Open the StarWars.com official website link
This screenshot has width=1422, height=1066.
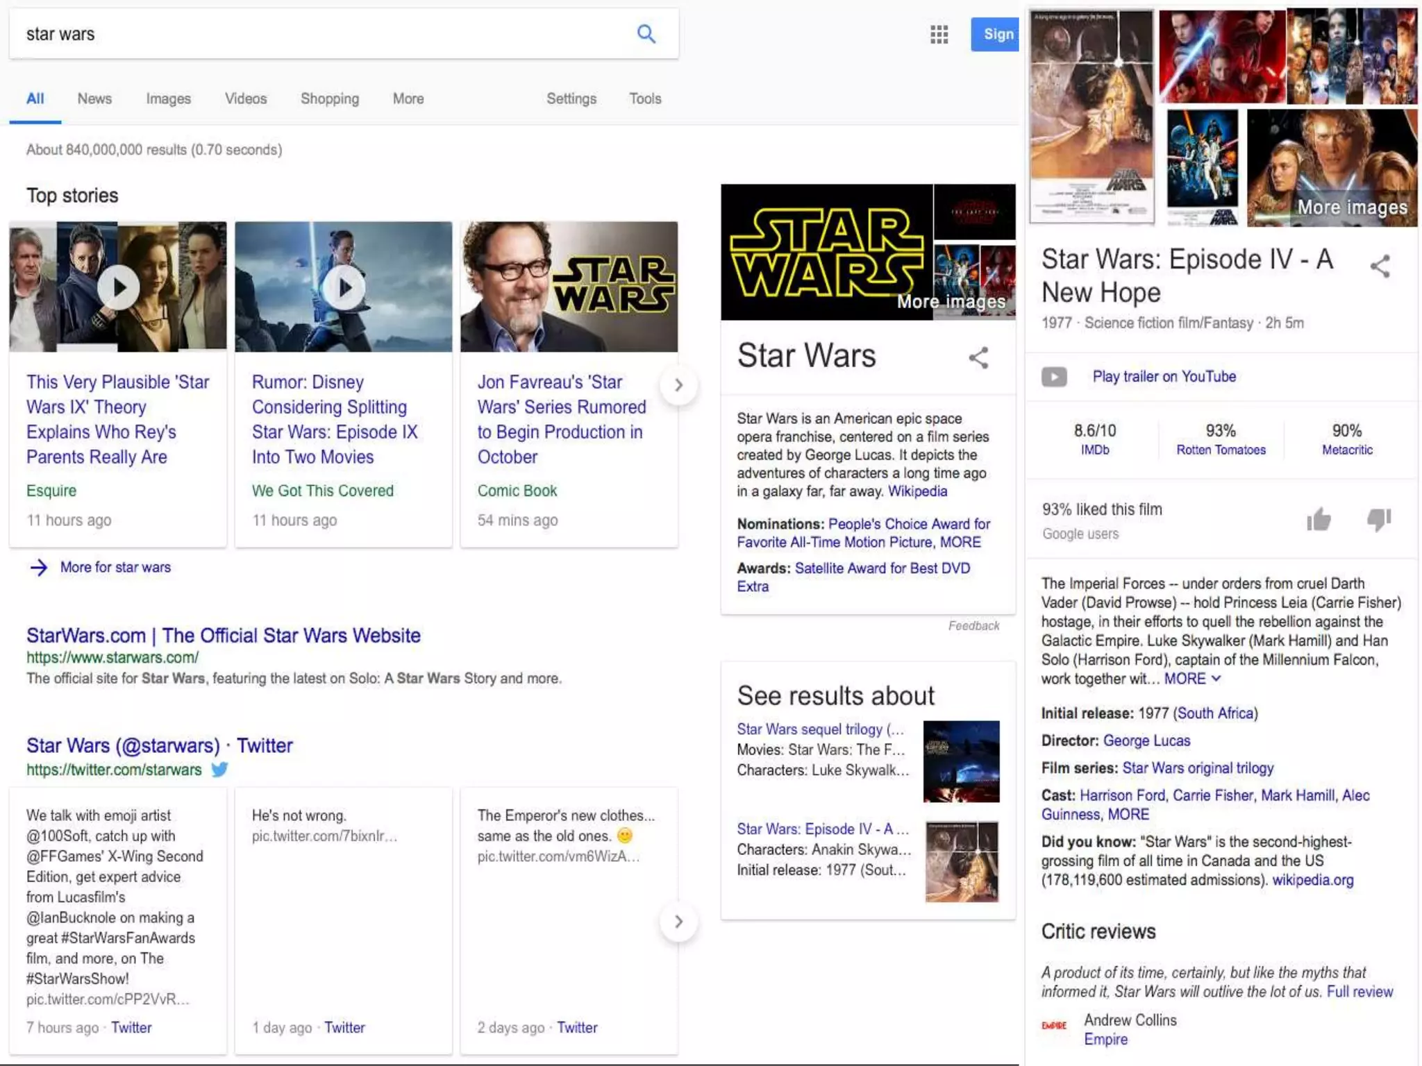click(x=223, y=635)
